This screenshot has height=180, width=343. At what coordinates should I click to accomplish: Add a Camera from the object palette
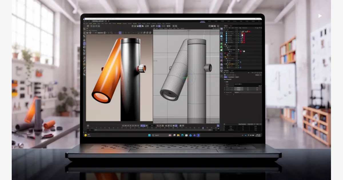coord(221,68)
